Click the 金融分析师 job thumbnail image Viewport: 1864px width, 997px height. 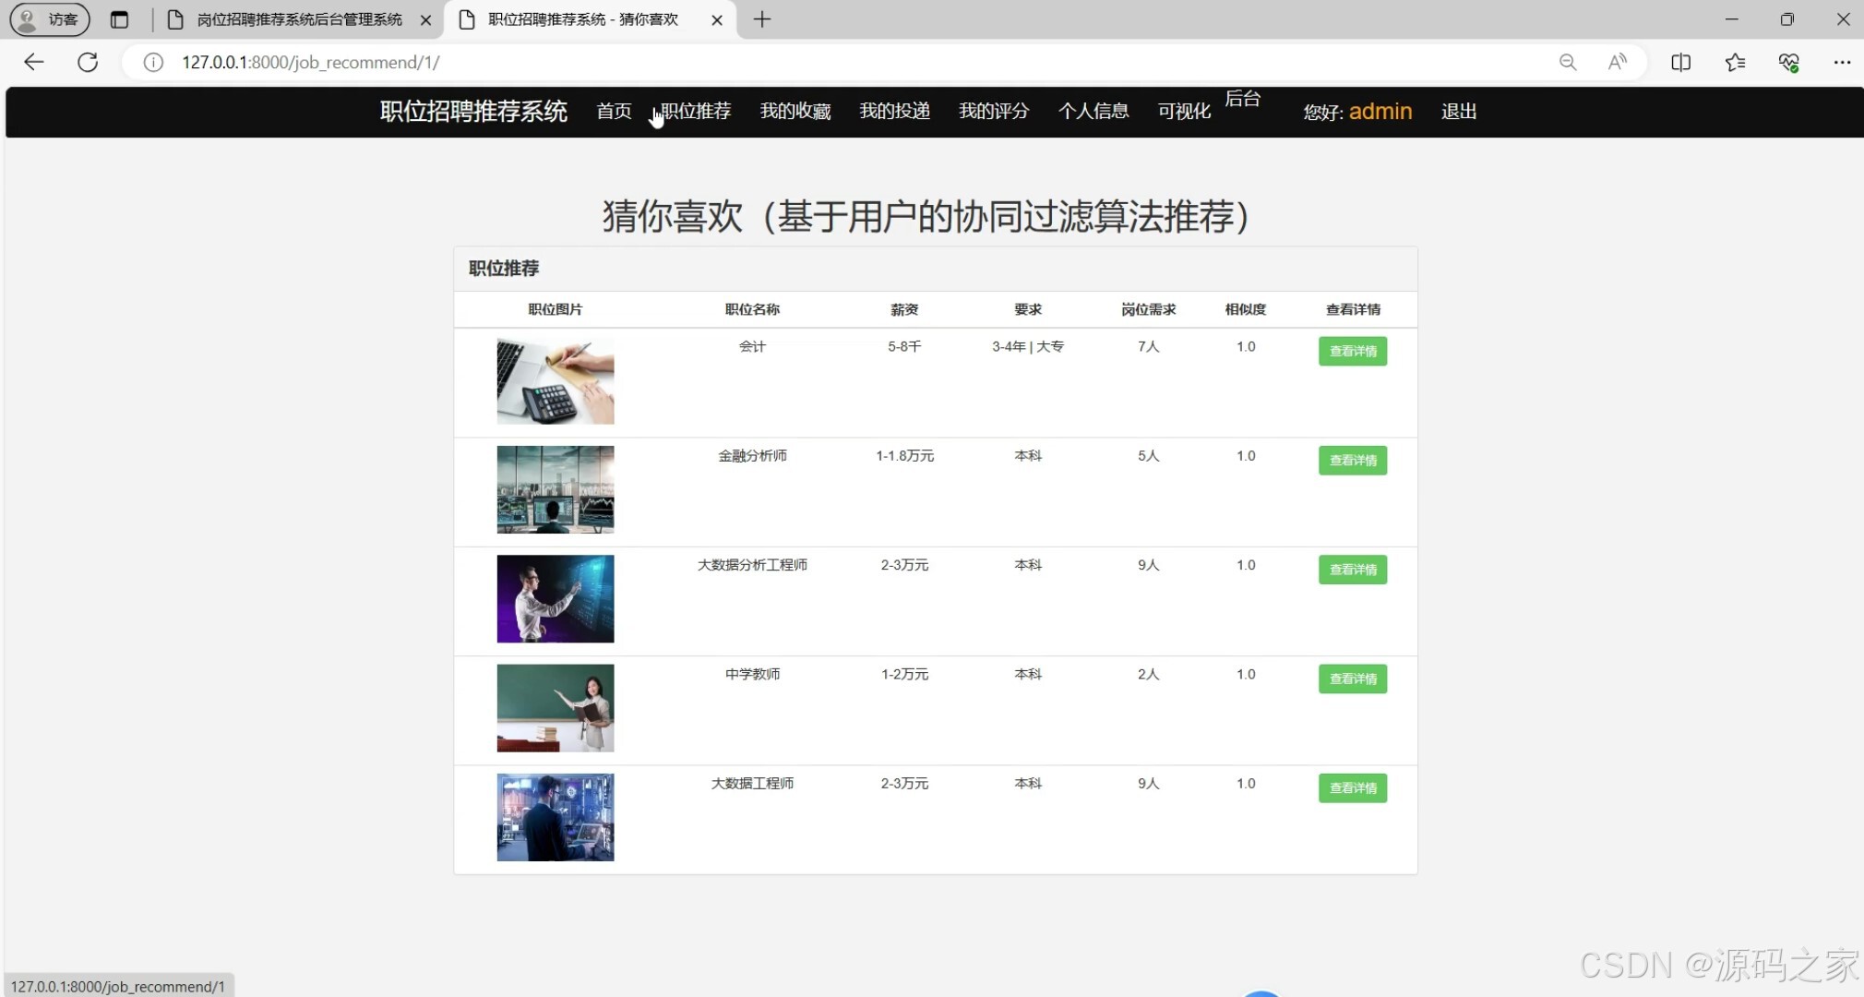tap(554, 489)
